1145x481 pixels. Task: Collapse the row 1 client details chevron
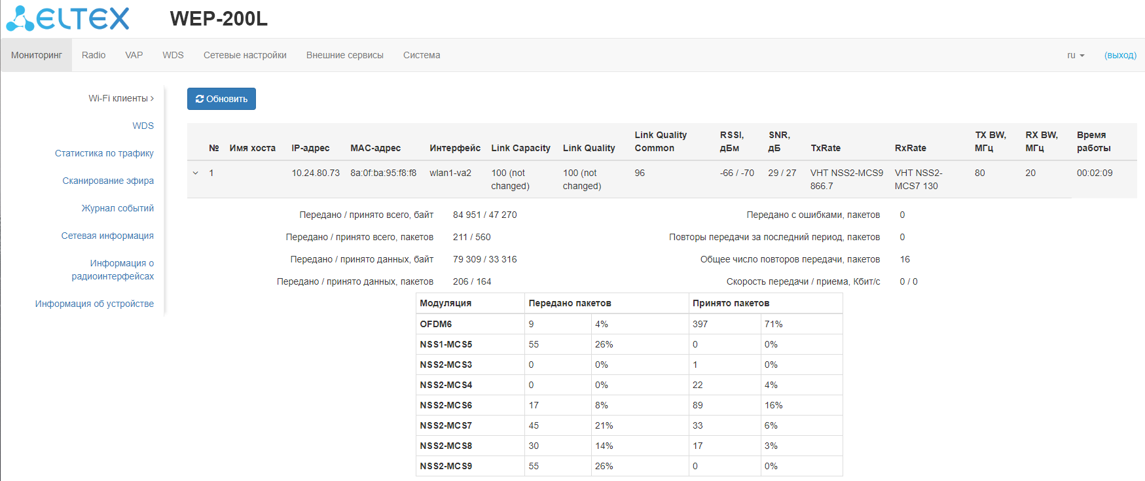click(x=195, y=173)
